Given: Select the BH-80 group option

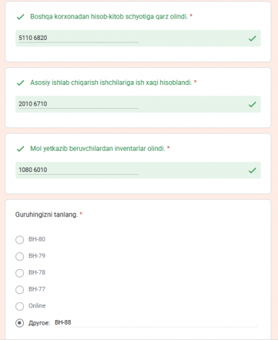Looking at the screenshot, I should [19, 240].
